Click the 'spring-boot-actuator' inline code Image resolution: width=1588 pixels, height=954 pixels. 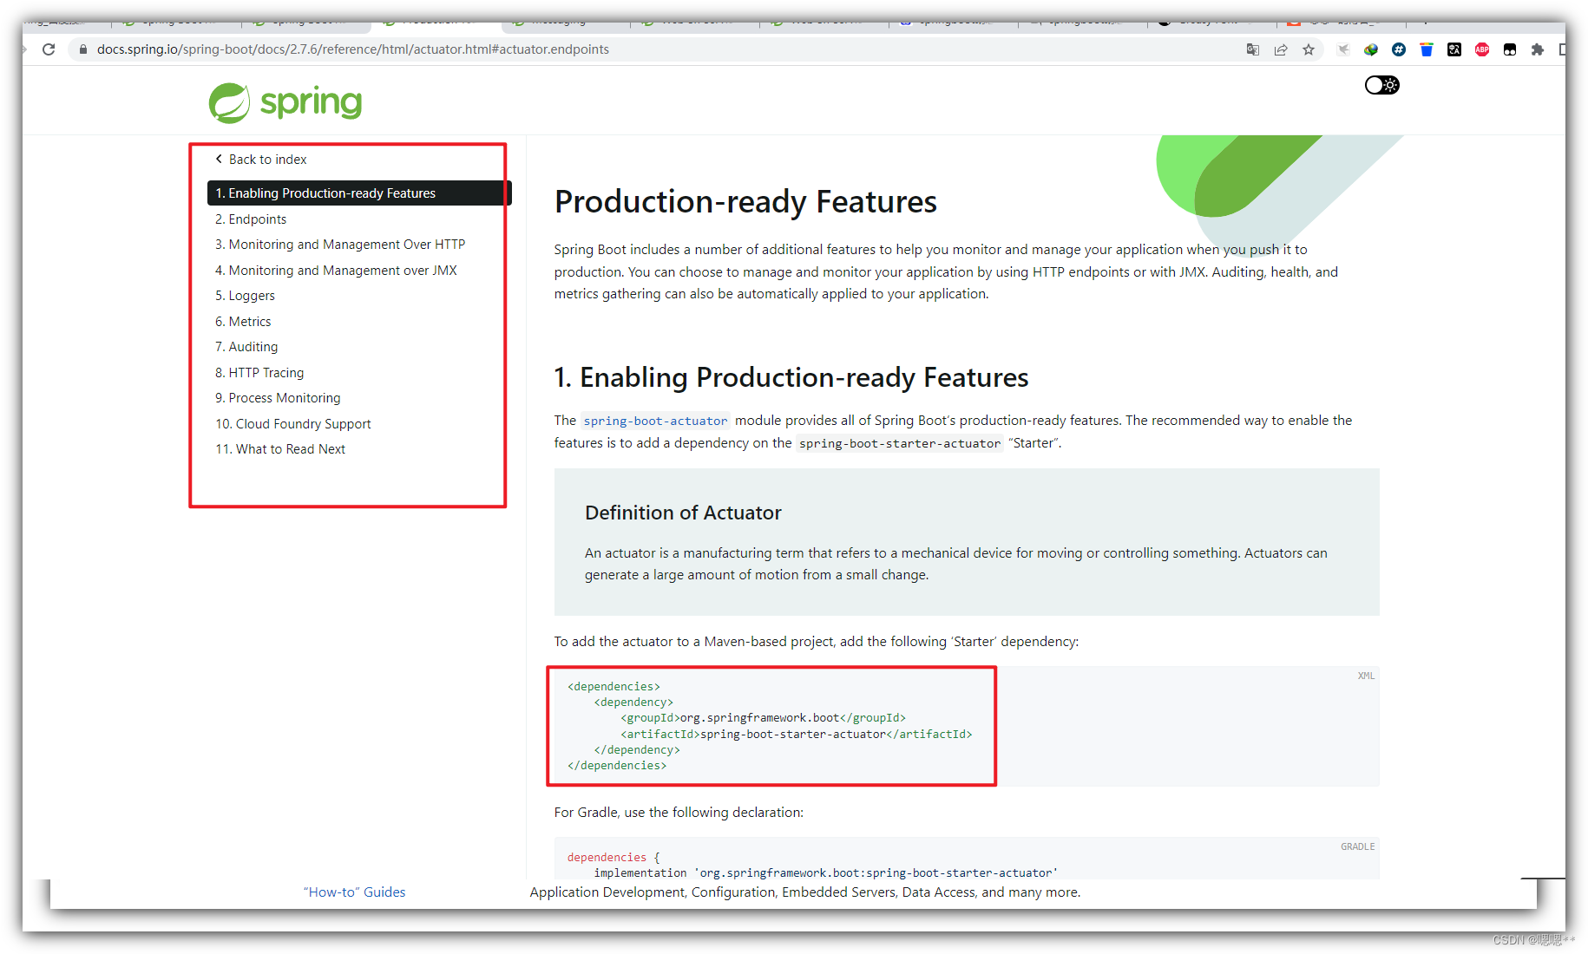[655, 421]
